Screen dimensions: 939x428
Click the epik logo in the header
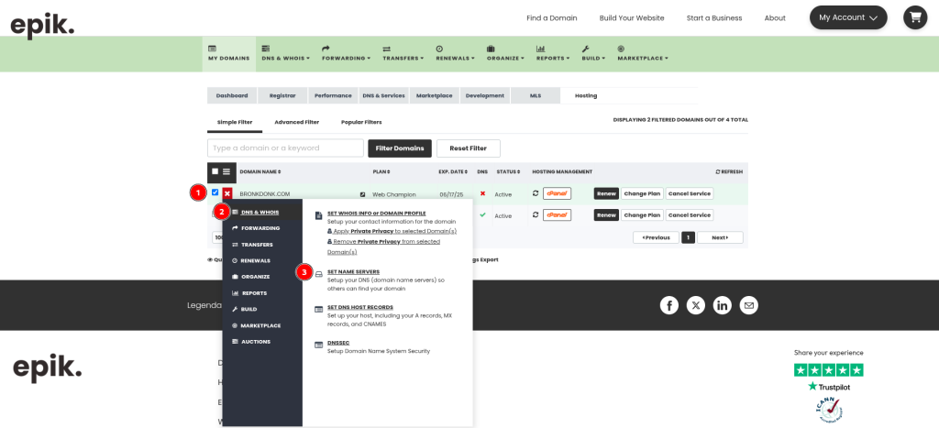(x=42, y=26)
